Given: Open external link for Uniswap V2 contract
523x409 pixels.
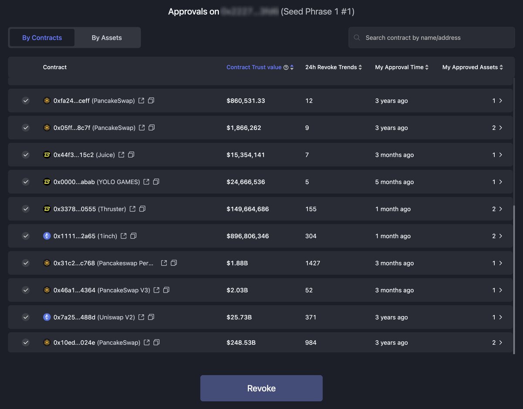Looking at the screenshot, I should (141, 317).
